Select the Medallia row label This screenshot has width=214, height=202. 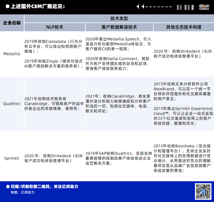click(x=12, y=54)
